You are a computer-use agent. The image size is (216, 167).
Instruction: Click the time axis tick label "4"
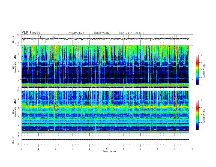(89, 149)
